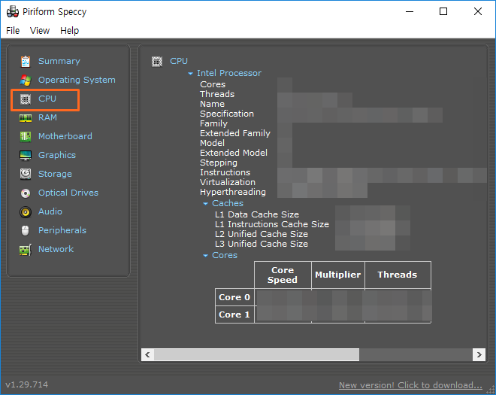Click the CPU chip icon in the details header
The height and width of the screenshot is (395, 496).
click(x=157, y=62)
